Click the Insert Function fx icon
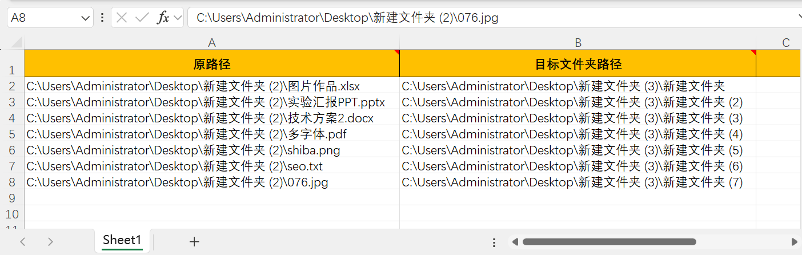 [163, 18]
